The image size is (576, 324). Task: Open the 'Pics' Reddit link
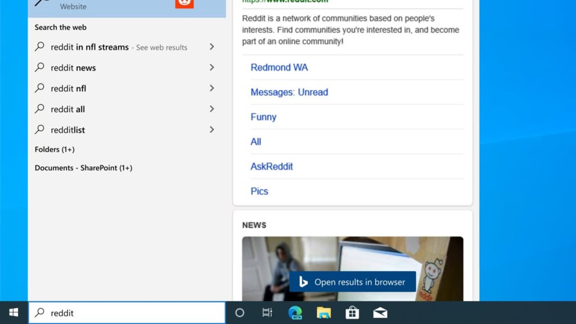[259, 191]
